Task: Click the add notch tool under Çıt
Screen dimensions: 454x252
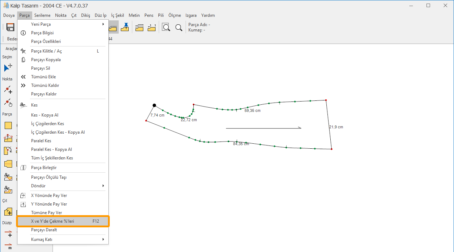Action: coord(8,211)
